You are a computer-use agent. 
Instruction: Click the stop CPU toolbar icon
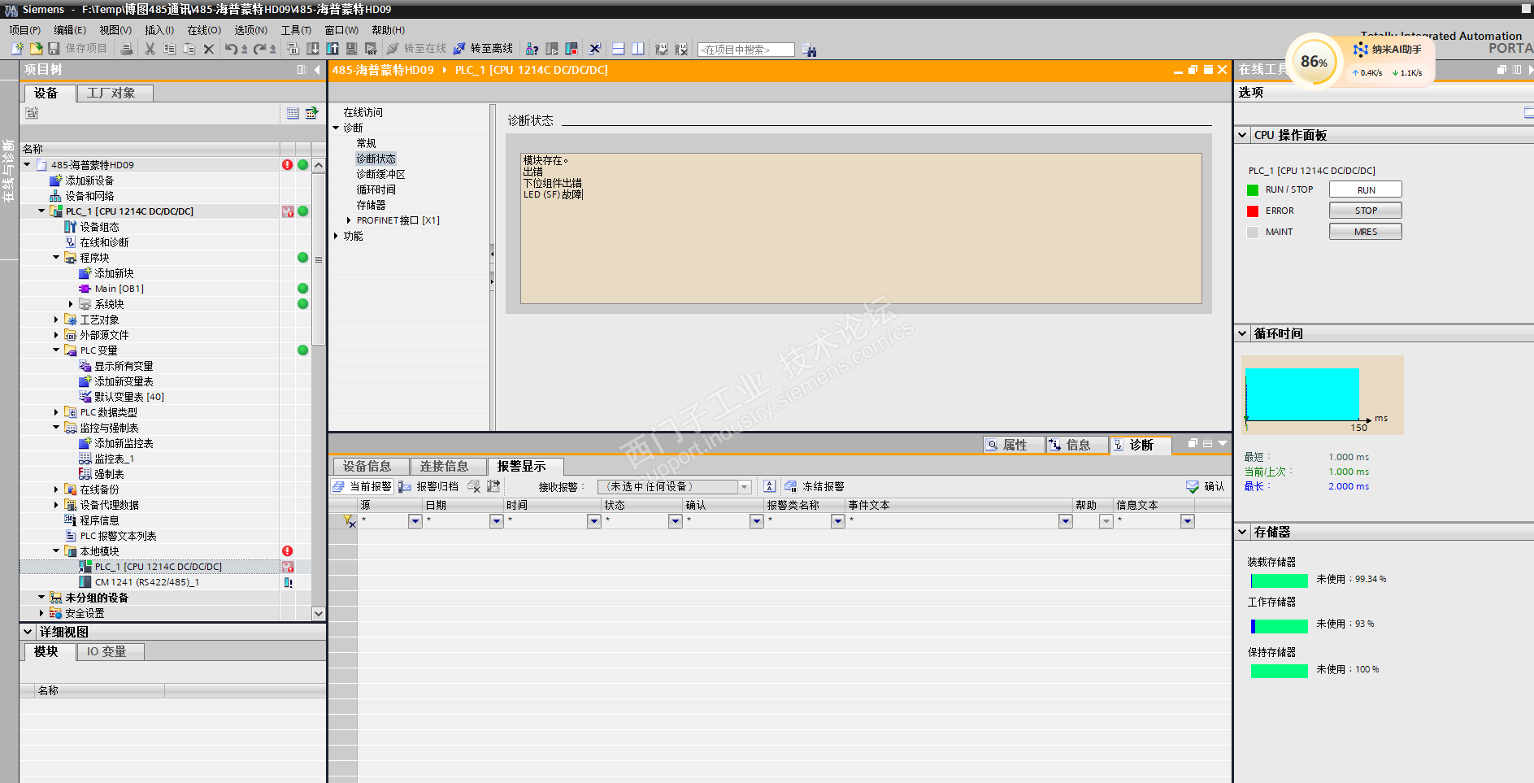(x=571, y=49)
